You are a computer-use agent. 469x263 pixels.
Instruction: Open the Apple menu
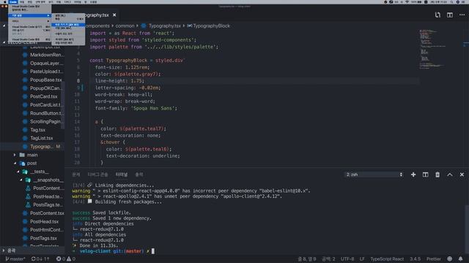[5, 1]
